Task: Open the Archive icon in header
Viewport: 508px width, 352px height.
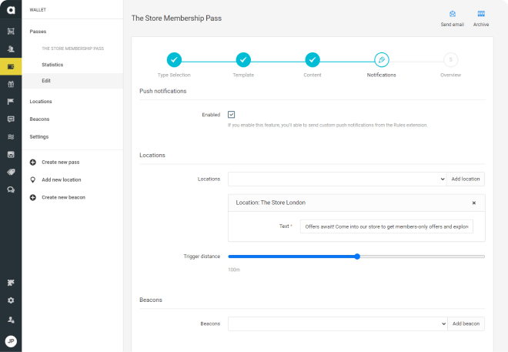Action: point(481,15)
